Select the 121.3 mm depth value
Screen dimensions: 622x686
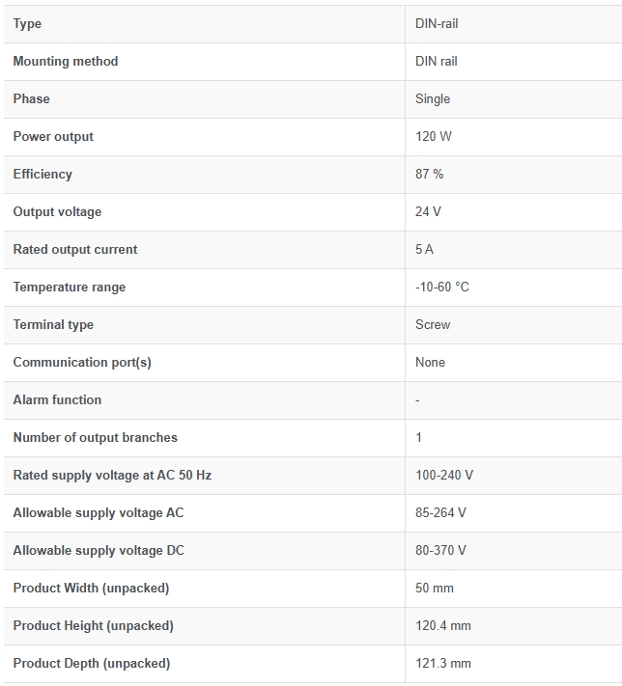pyautogui.click(x=443, y=663)
